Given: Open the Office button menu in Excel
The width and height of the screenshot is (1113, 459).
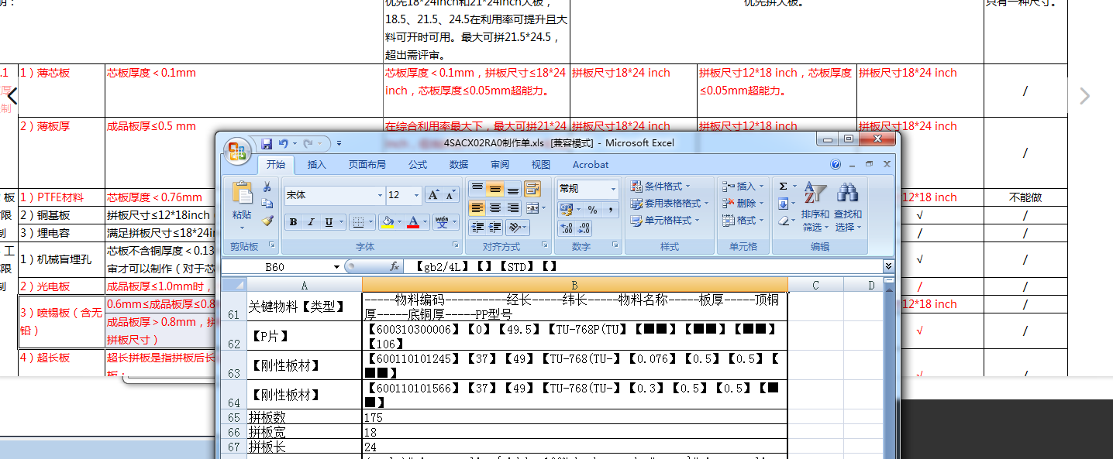Looking at the screenshot, I should tap(238, 149).
